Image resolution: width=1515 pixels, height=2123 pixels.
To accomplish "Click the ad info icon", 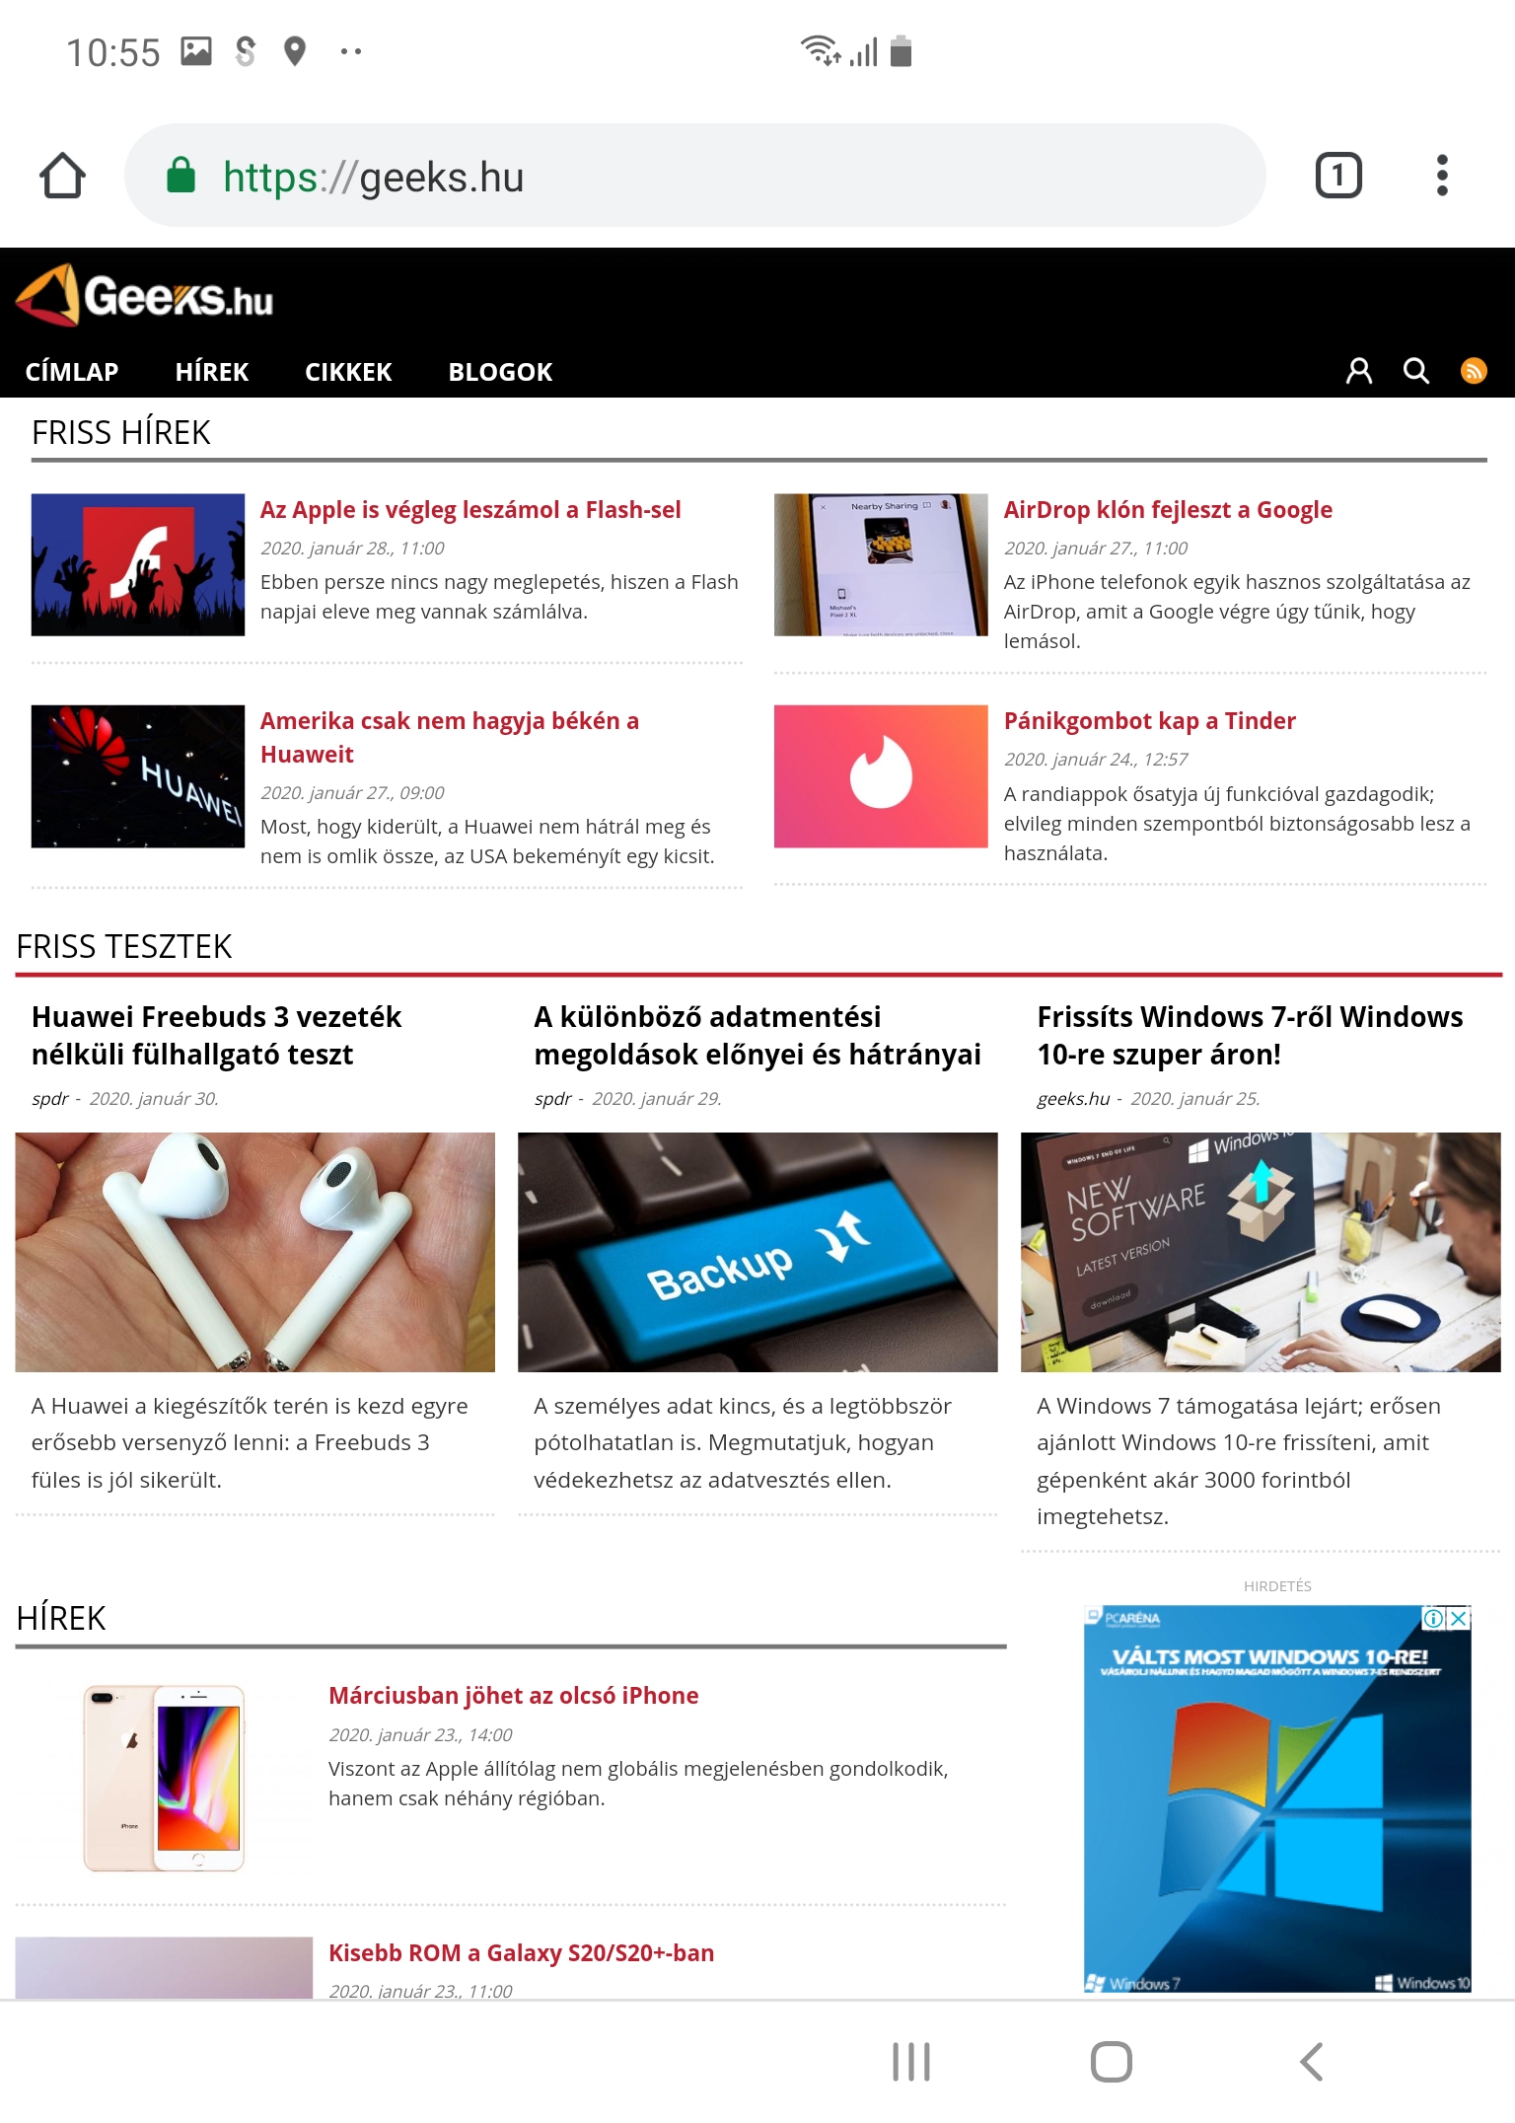I will click(1433, 1619).
